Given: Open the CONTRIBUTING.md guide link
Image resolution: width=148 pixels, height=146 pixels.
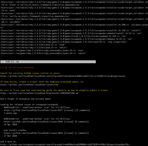Looking at the screenshot, I should tap(39, 93).
